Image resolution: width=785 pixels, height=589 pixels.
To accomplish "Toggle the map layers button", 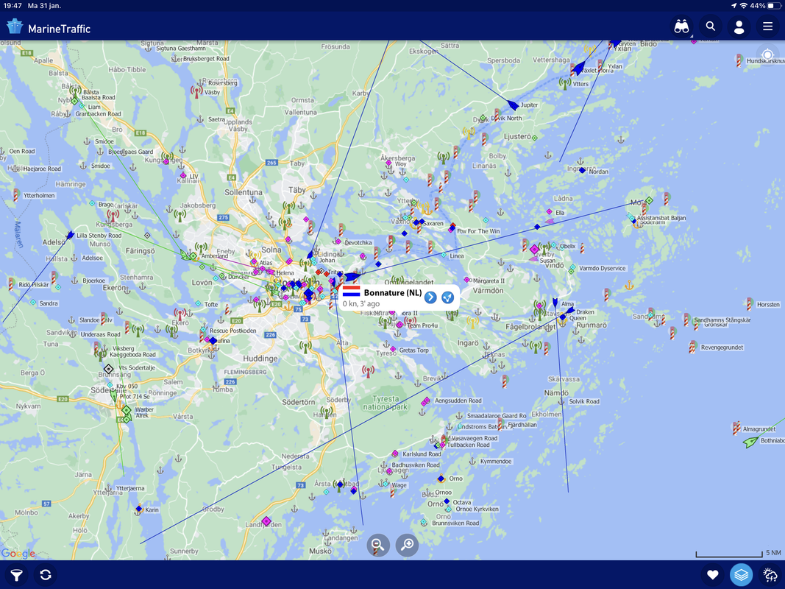I will pyautogui.click(x=742, y=575).
